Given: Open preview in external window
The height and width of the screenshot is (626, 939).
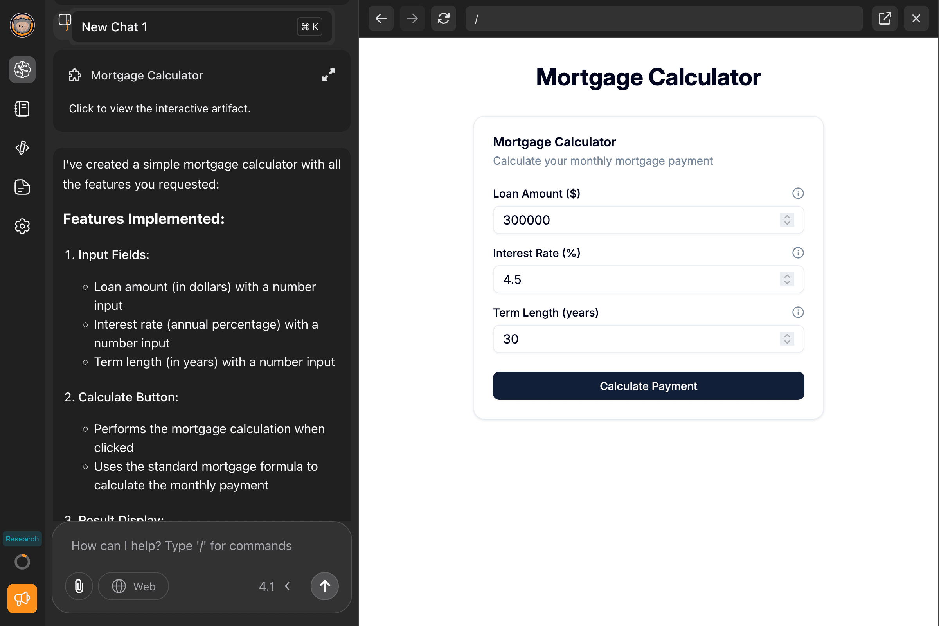Looking at the screenshot, I should (x=885, y=18).
